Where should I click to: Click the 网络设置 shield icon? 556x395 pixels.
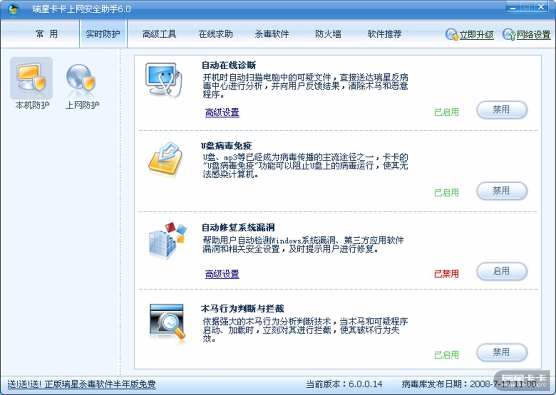[x=509, y=35]
